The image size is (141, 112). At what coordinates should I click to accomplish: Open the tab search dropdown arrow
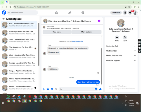(x=2, y=2)
